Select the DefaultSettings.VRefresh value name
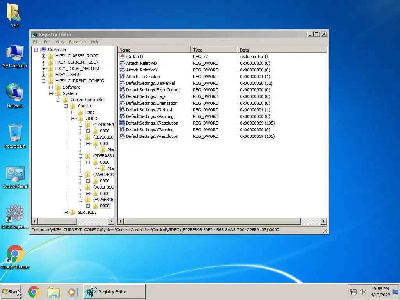 (x=150, y=110)
